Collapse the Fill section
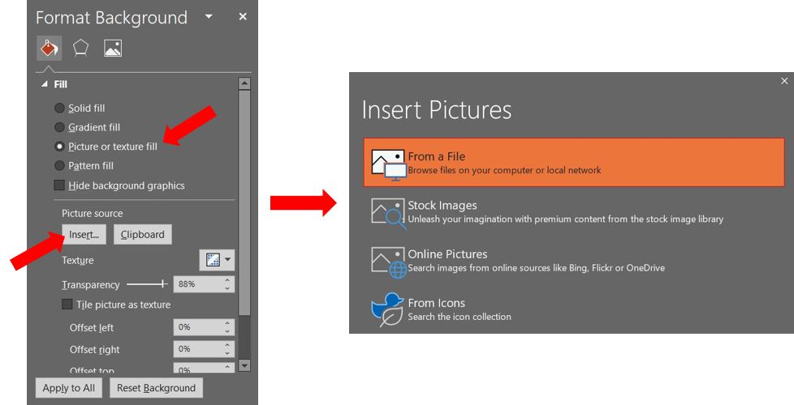This screenshot has height=405, width=794. (x=45, y=84)
